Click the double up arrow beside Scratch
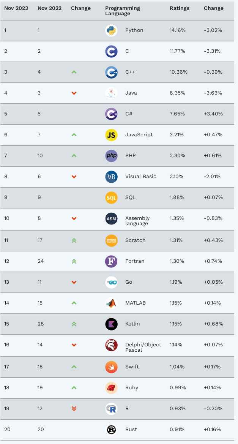 pos(74,240)
